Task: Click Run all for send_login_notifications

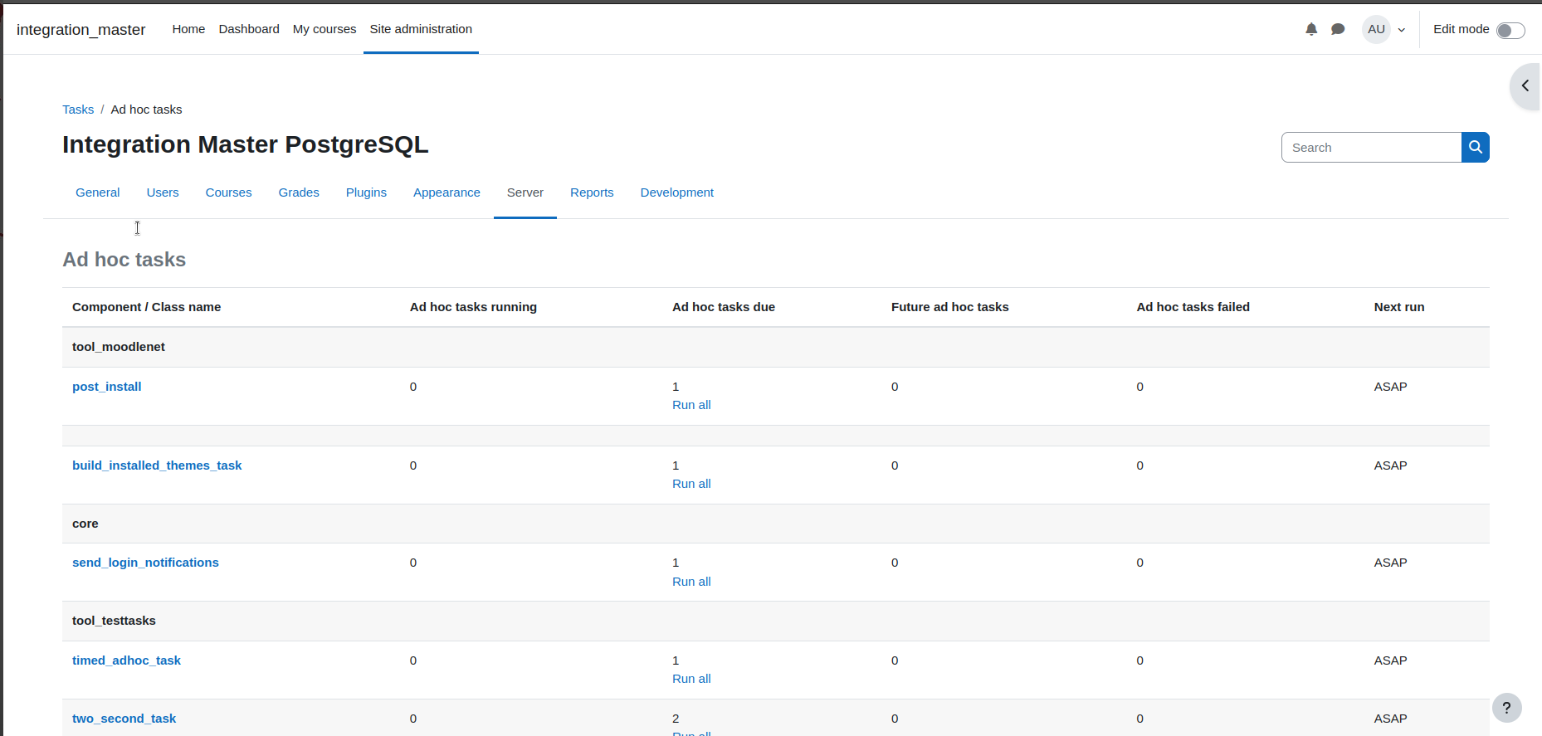Action: (691, 582)
